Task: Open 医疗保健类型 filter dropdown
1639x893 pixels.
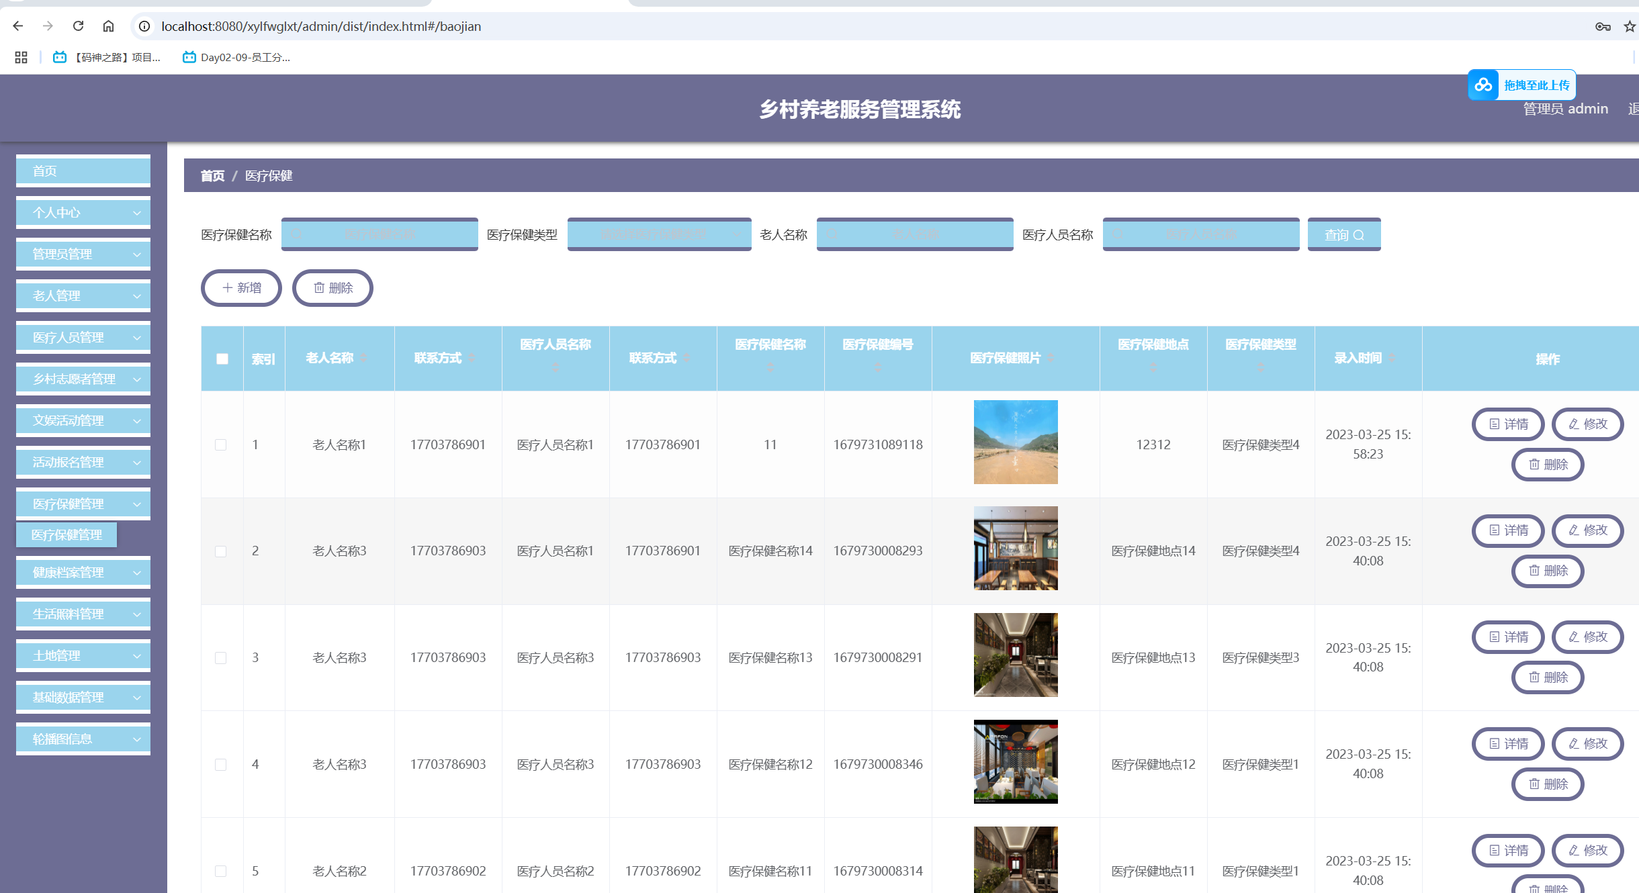Action: [x=660, y=234]
